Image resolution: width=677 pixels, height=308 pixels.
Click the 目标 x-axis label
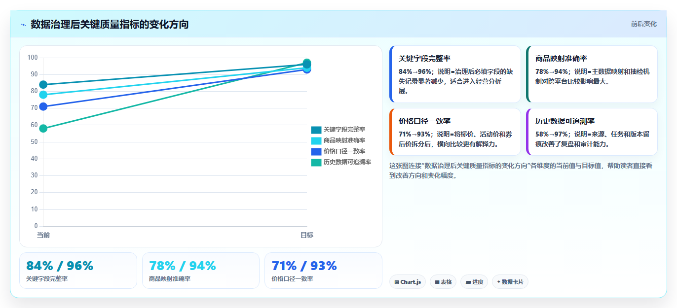click(307, 235)
